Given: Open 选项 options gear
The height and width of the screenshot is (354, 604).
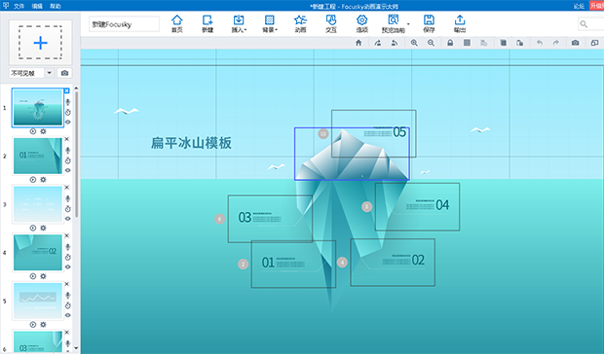Looking at the screenshot, I should click(x=361, y=24).
